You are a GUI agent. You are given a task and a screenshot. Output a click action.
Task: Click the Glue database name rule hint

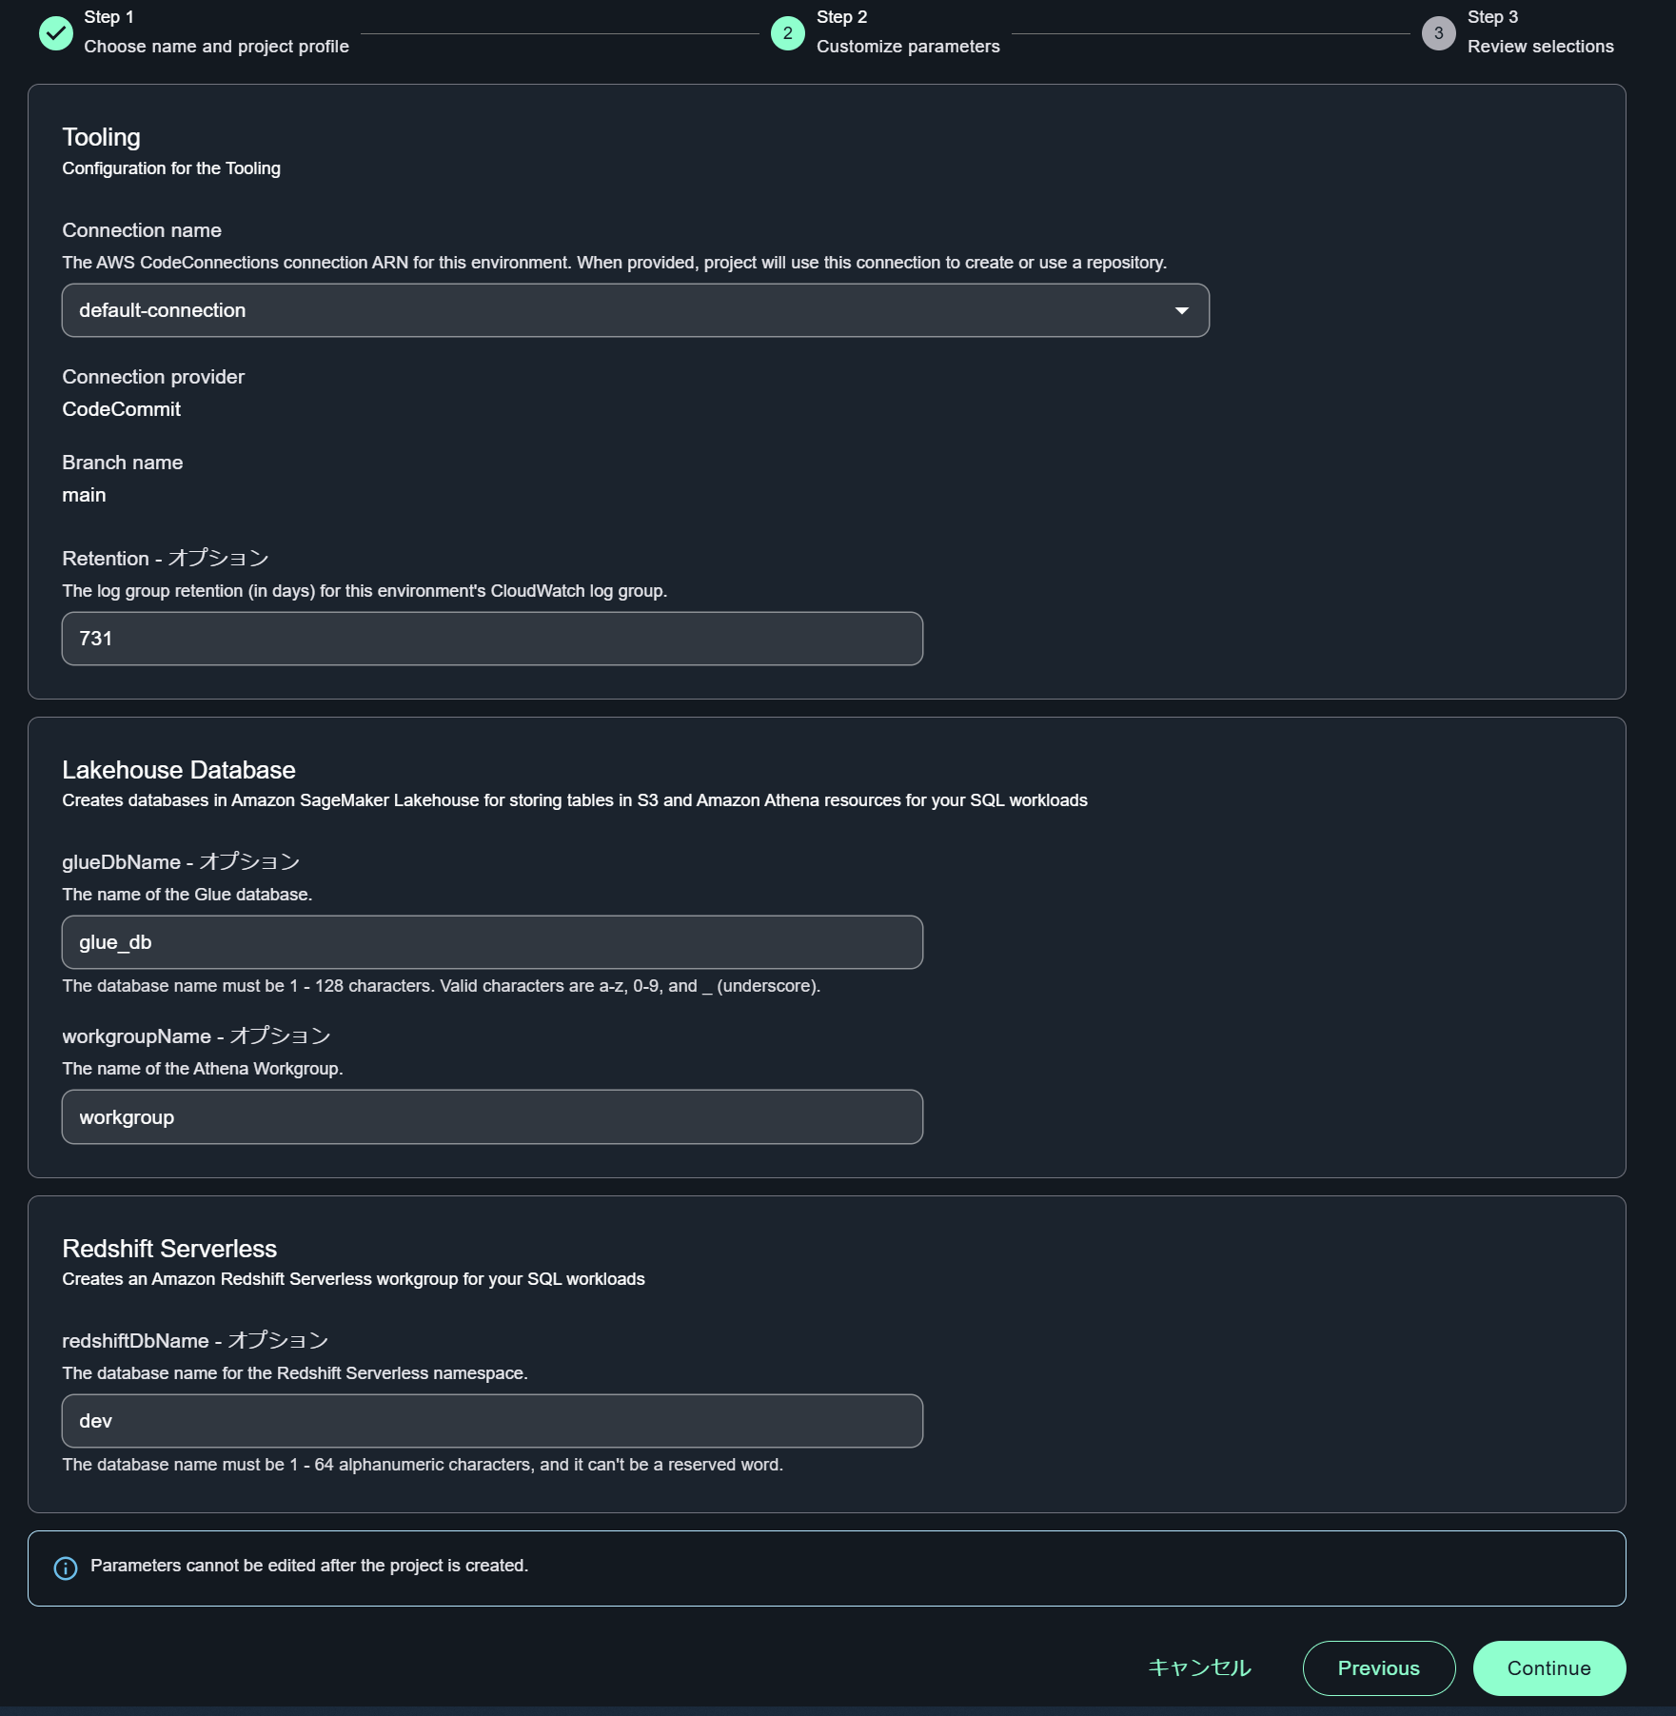pyautogui.click(x=442, y=986)
